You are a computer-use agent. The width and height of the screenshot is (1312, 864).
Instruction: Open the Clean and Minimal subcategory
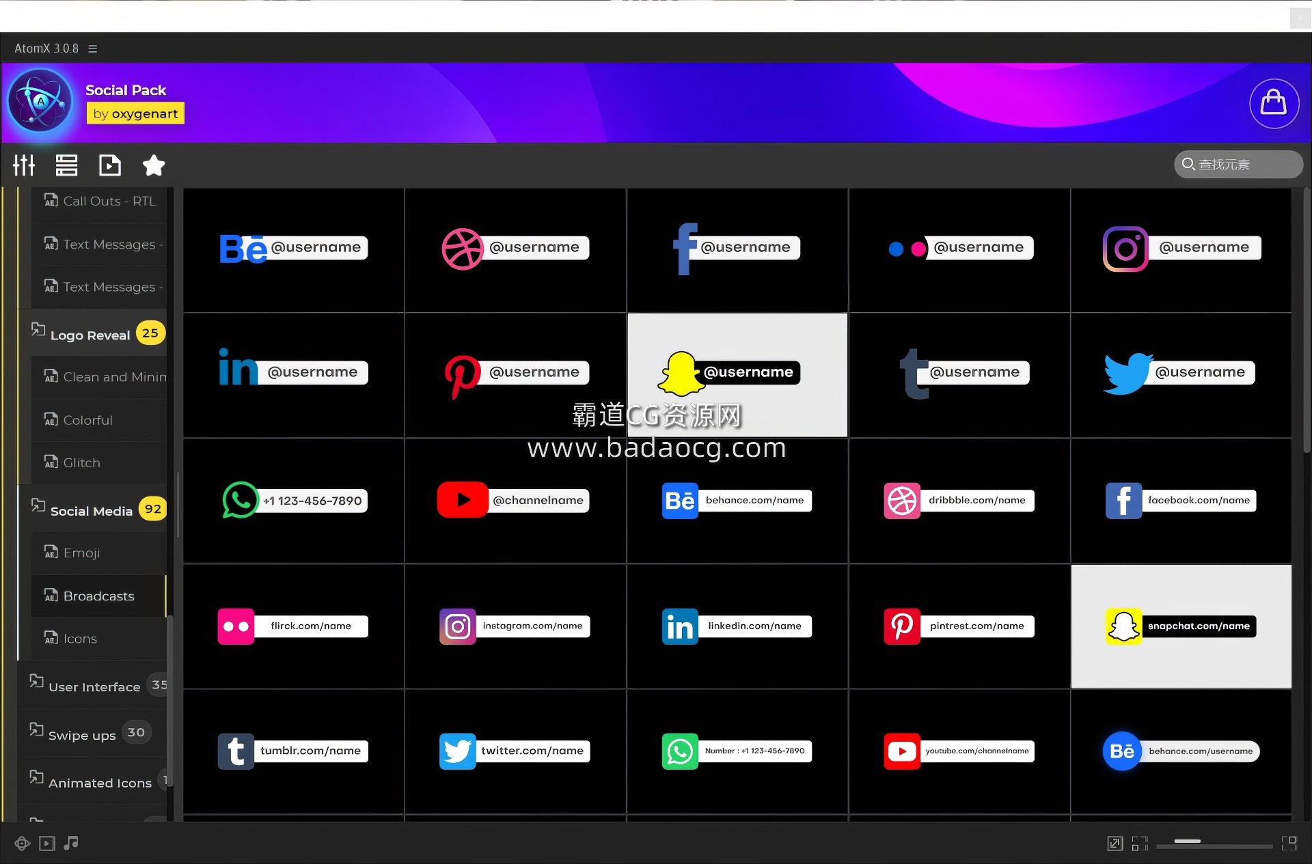tap(100, 377)
